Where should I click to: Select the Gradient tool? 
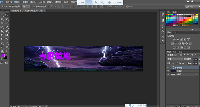point(7,35)
